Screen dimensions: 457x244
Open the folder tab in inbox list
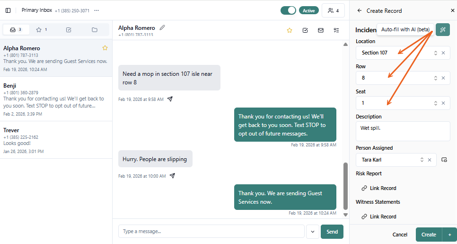pyautogui.click(x=95, y=30)
